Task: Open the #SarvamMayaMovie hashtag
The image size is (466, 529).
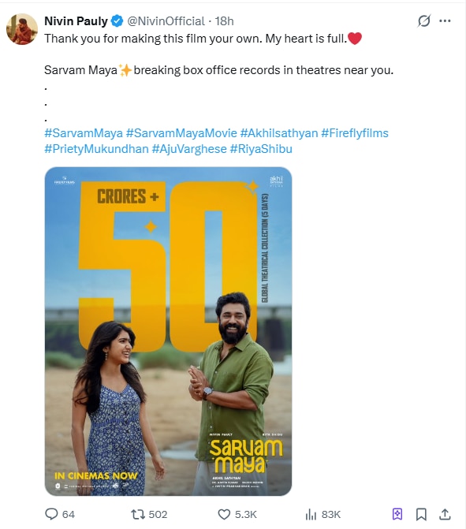Action: tap(181, 133)
